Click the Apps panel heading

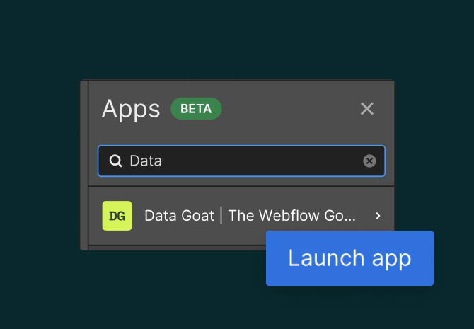coord(131,109)
